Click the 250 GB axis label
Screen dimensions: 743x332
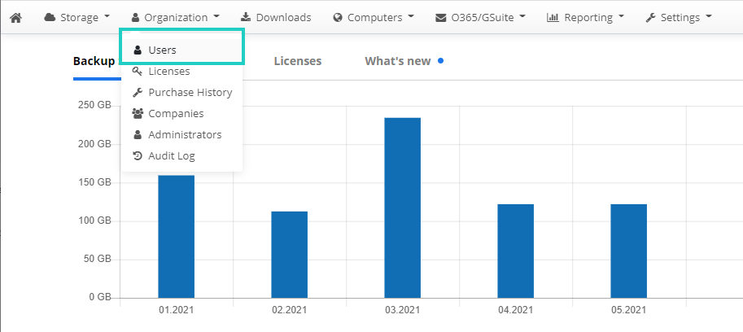pyautogui.click(x=94, y=105)
